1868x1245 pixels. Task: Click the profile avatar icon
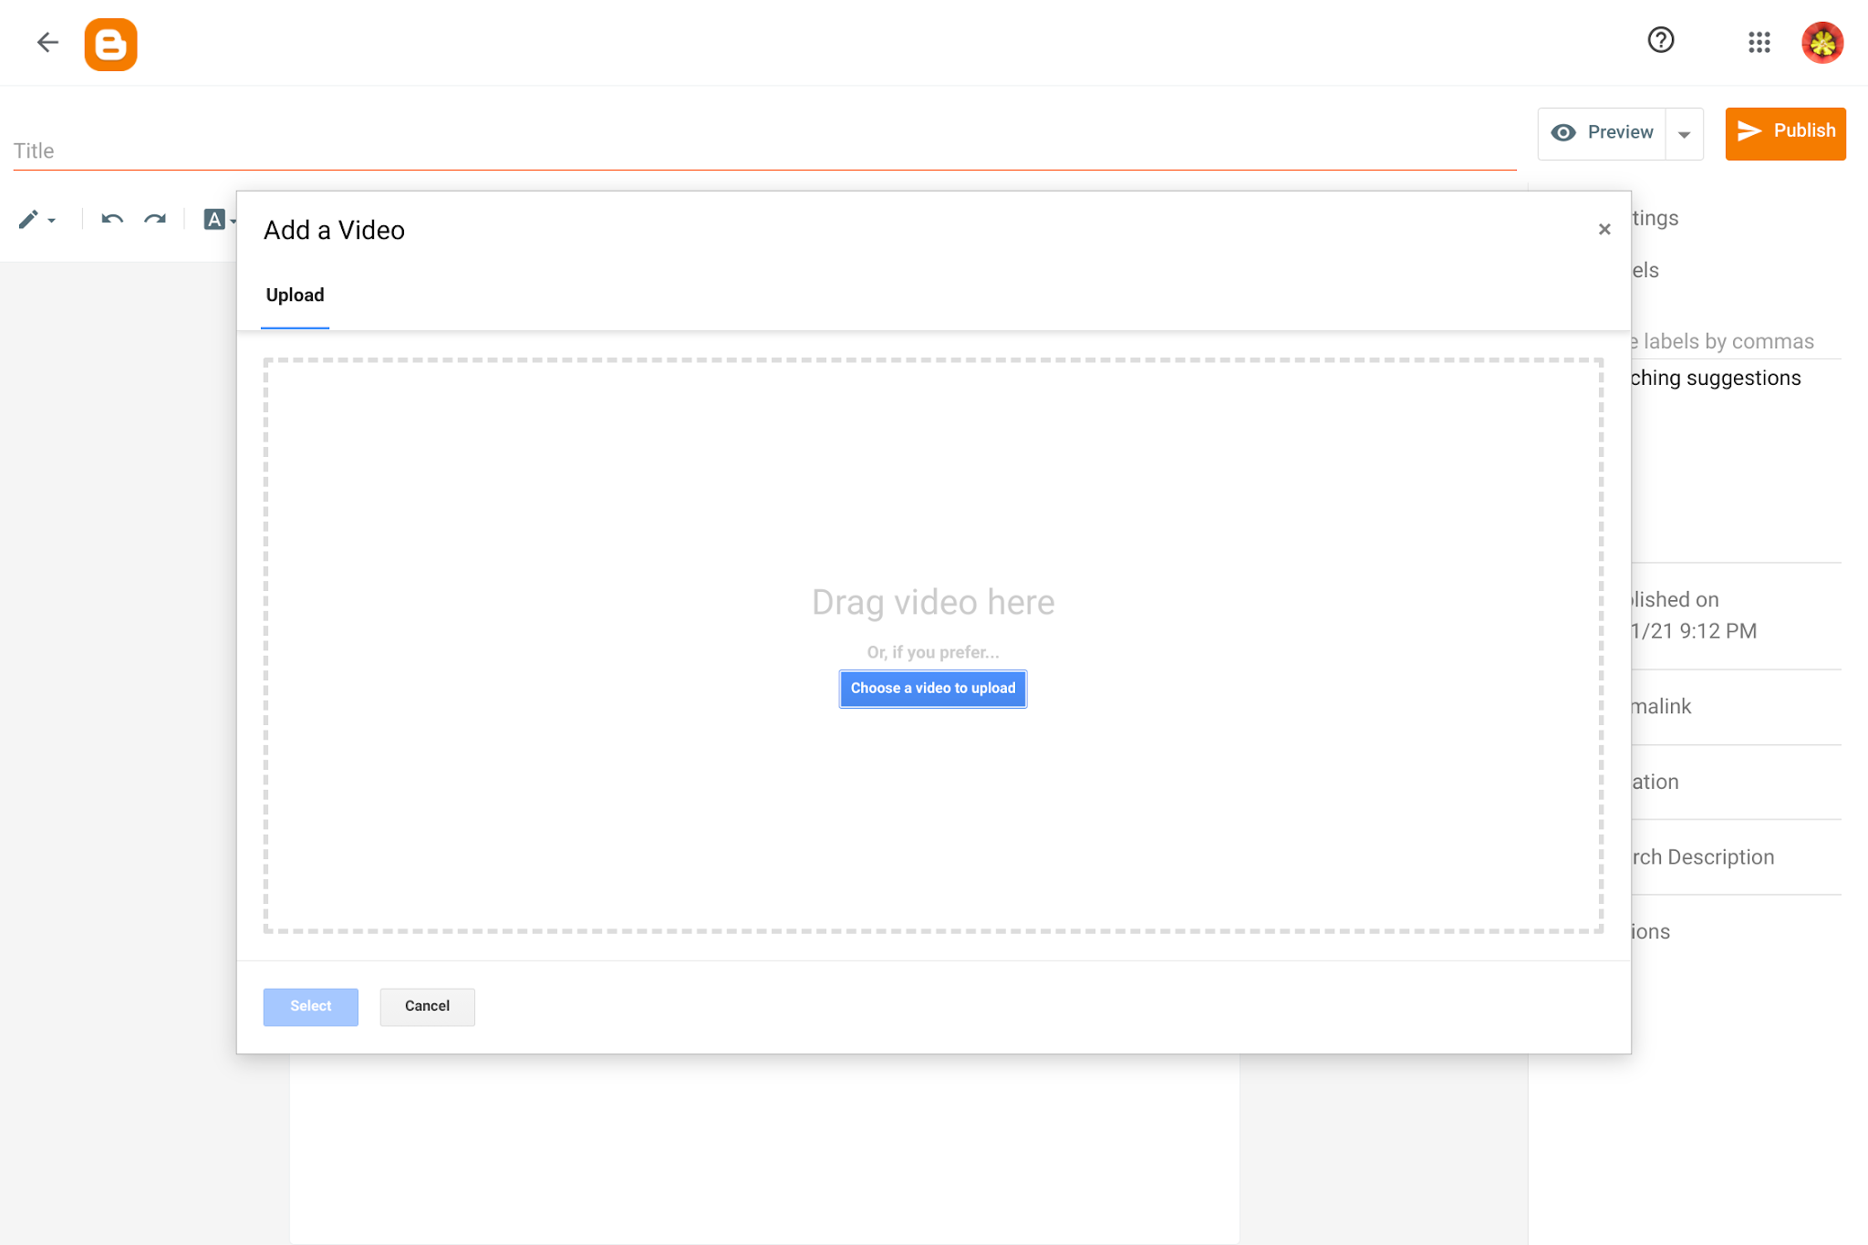click(x=1821, y=42)
